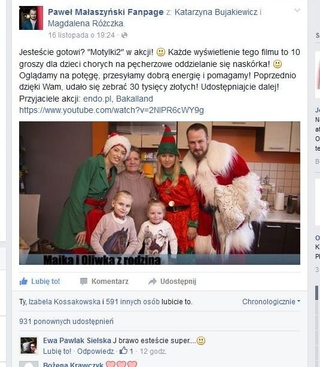
Task: Open the Chronologicznie sorting dropdown
Action: click(271, 302)
